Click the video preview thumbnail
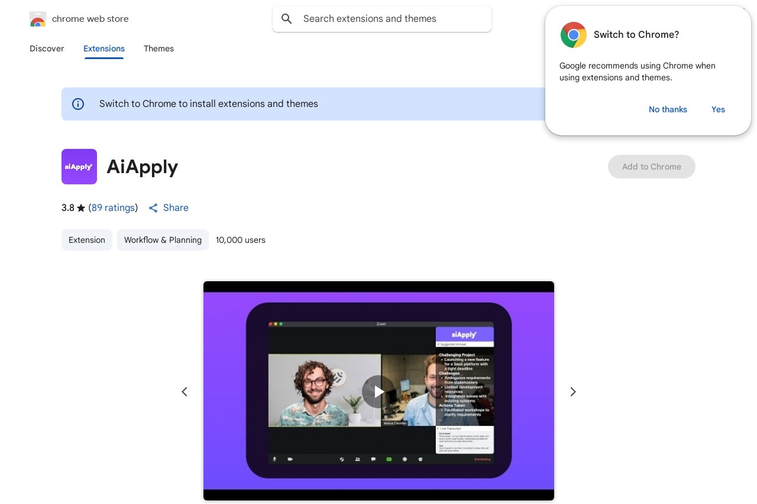The image size is (757, 504). pos(378,391)
